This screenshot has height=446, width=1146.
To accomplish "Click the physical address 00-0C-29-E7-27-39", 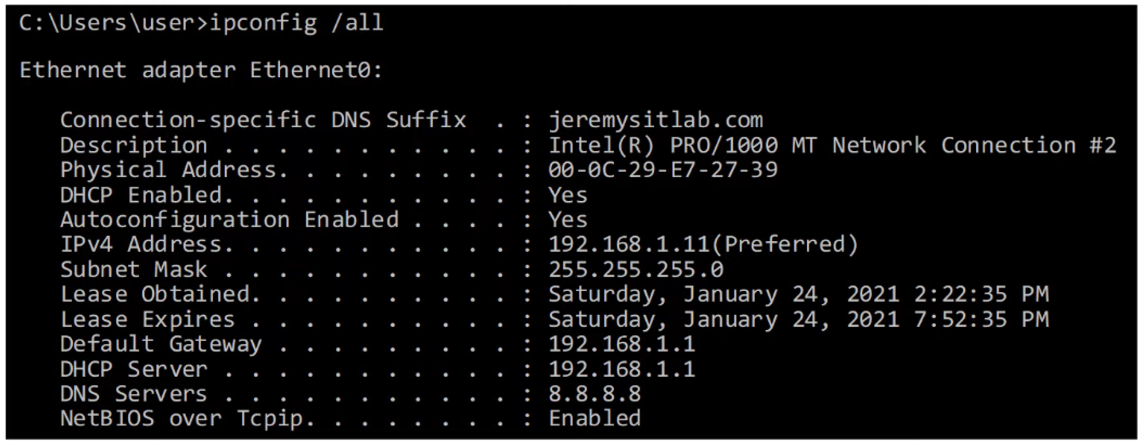I will coord(663,170).
